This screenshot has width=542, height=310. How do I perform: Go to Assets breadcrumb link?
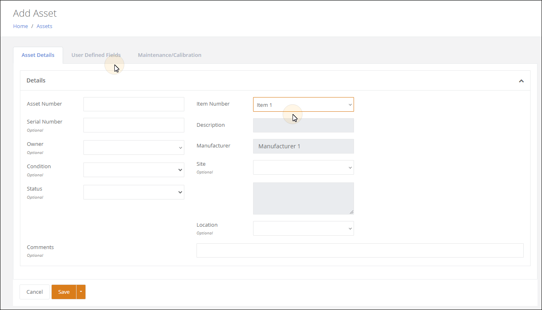44,26
